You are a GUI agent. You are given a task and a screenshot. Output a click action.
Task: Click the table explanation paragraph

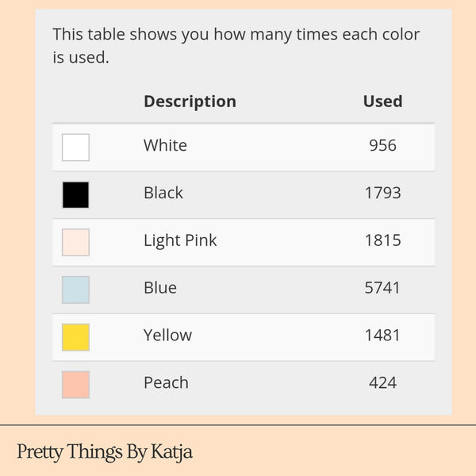click(236, 45)
